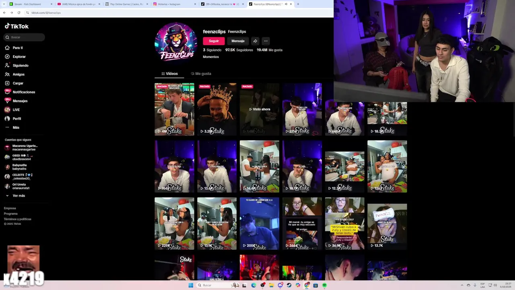Expand Ver más followed accounts
This screenshot has width=515, height=290.
coord(15,196)
